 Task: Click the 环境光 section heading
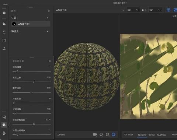[15, 31]
